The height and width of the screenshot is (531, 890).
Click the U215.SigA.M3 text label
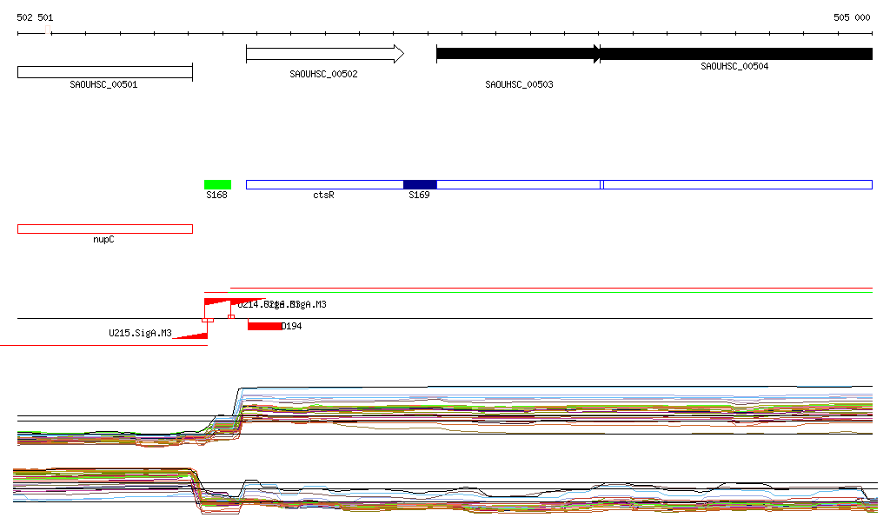(x=140, y=333)
